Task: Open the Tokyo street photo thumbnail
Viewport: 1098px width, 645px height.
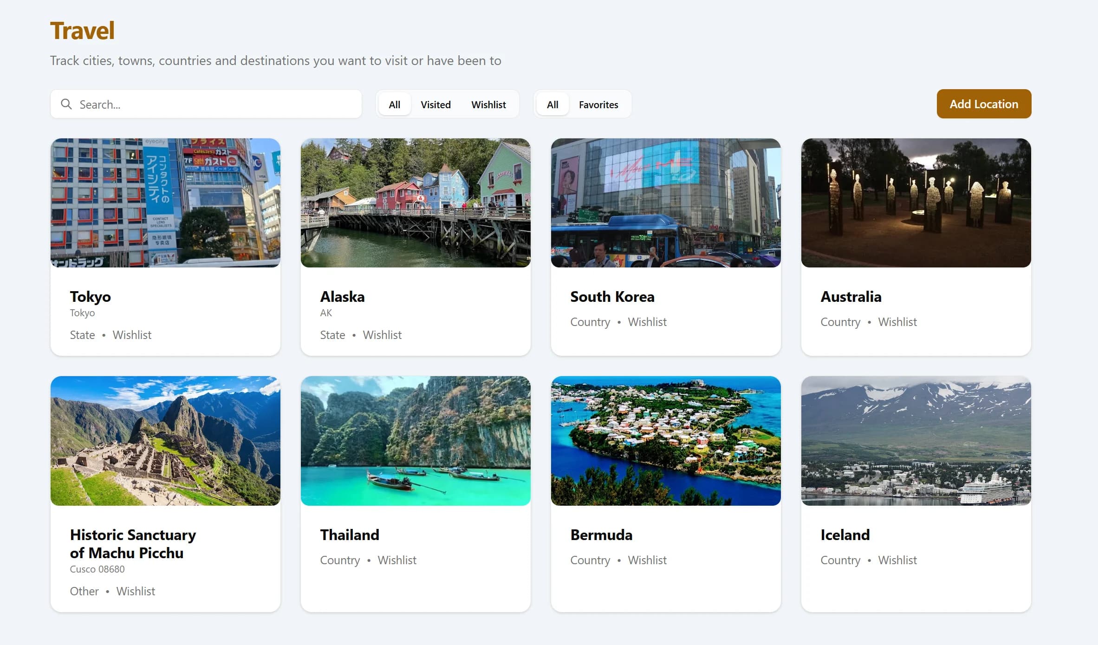Action: coord(165,203)
